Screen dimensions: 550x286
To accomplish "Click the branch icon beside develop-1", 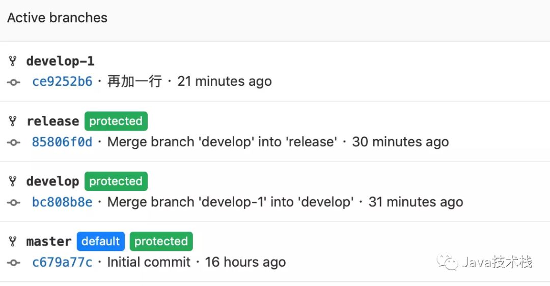I will point(13,61).
